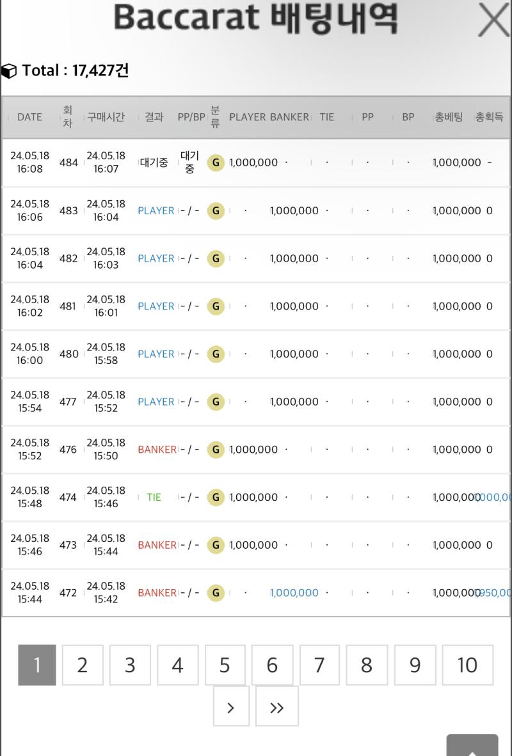Screen dimensions: 512x756
Task: Click the green TIE result in round 474
Action: coord(154,497)
